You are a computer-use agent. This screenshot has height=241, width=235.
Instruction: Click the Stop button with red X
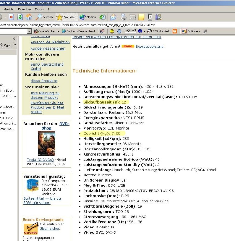pos(11,17)
